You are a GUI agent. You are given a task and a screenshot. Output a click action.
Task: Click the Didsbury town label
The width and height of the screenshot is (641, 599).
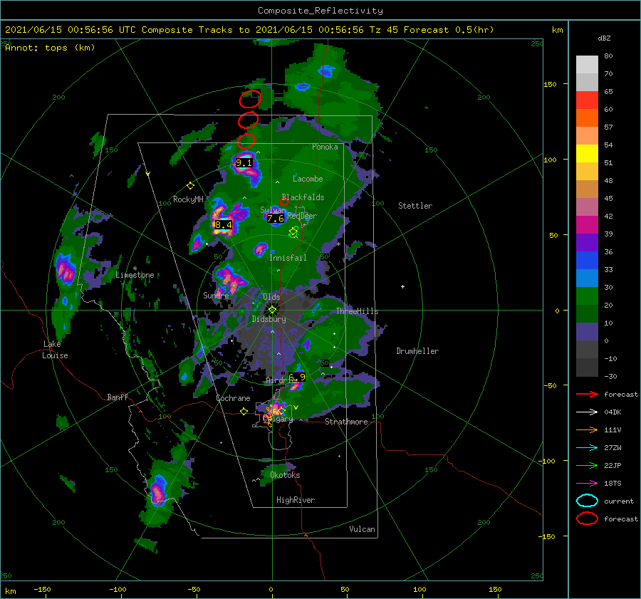269,319
